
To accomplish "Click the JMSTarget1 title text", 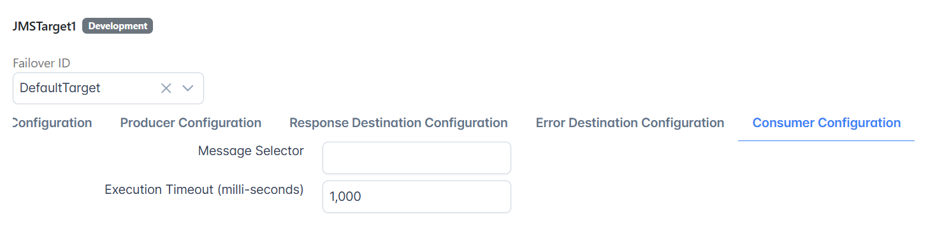I will [x=45, y=26].
